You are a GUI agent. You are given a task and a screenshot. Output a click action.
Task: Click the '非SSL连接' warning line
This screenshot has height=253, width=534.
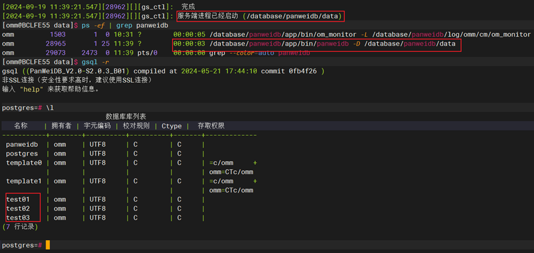[x=77, y=80]
